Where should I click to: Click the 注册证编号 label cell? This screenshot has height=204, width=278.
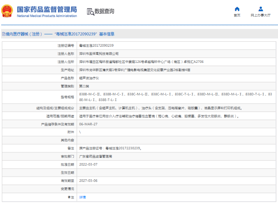[x=66, y=46]
